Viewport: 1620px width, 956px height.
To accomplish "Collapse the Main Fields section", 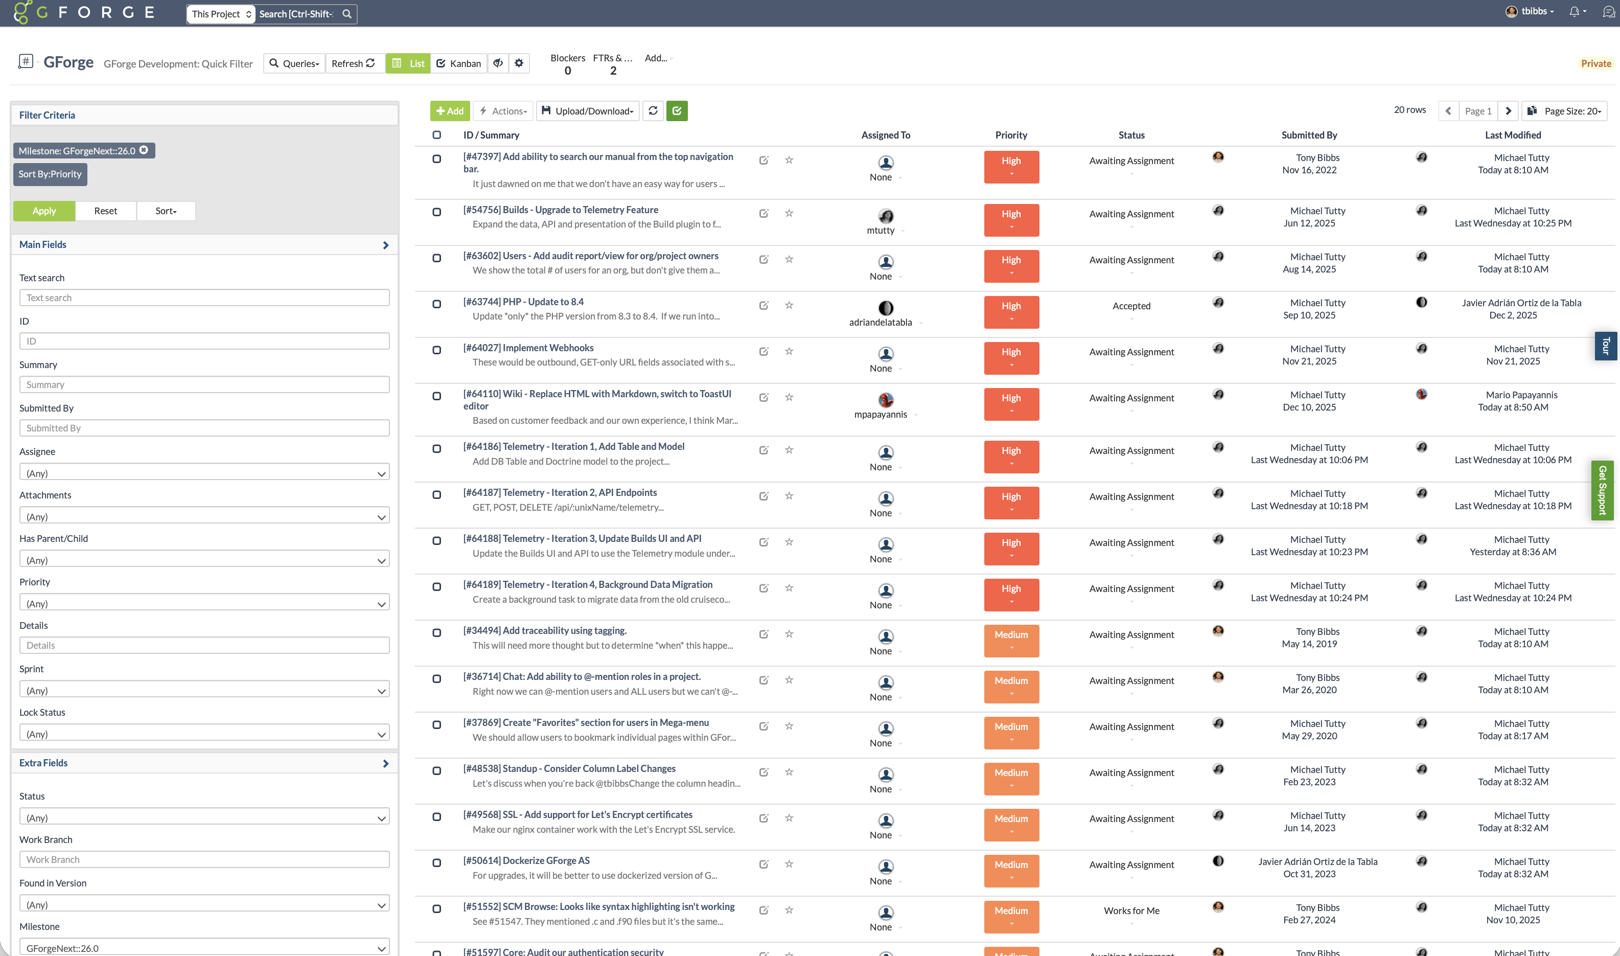I will (385, 245).
